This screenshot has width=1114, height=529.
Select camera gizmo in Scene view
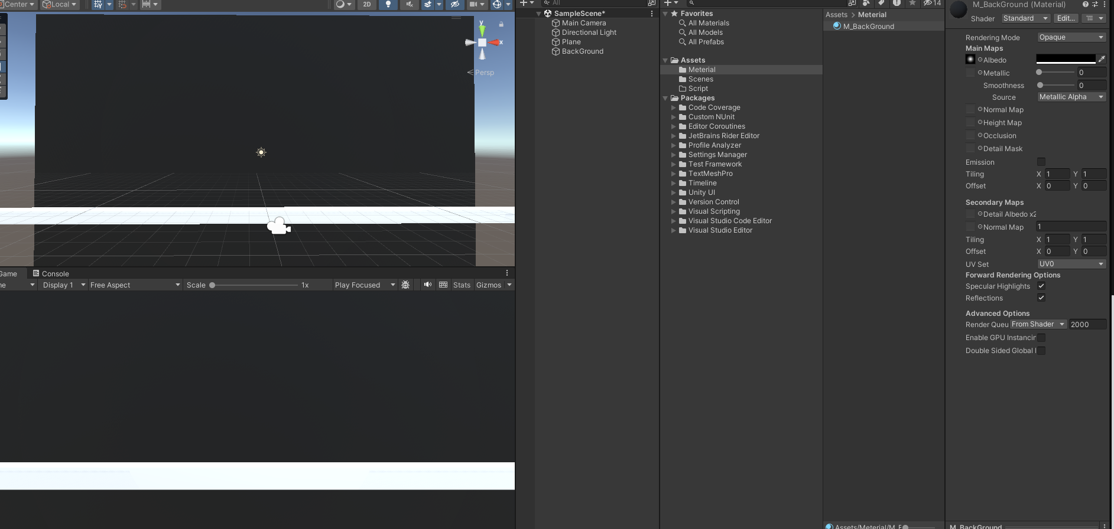coord(279,226)
